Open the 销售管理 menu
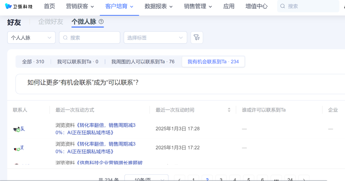This screenshot has height=181, width=345. click(x=198, y=6)
